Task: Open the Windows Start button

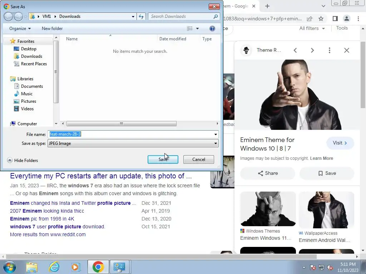Action: [x=9, y=267]
